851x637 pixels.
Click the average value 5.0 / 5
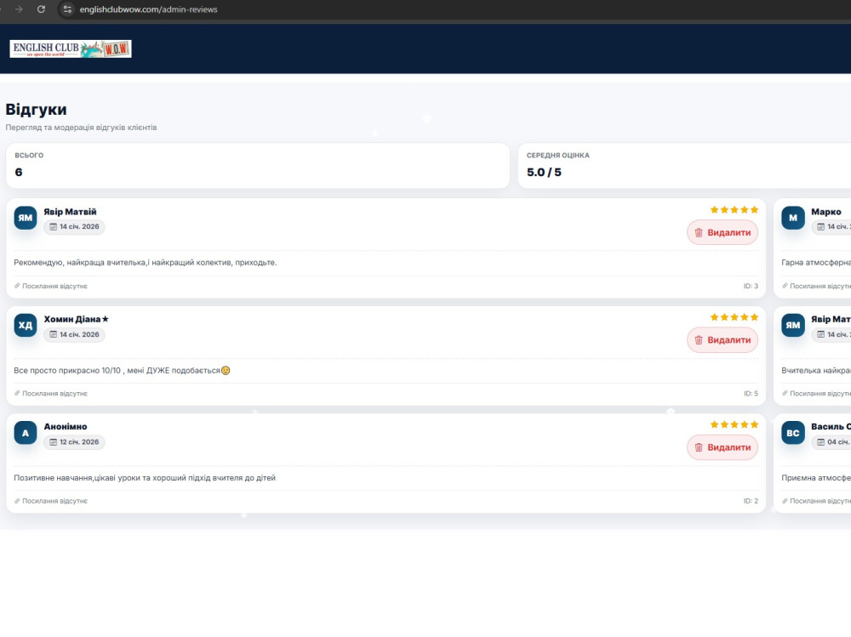click(544, 172)
